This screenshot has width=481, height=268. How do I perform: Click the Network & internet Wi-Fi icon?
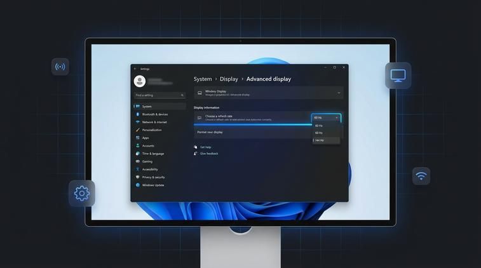(x=137, y=122)
